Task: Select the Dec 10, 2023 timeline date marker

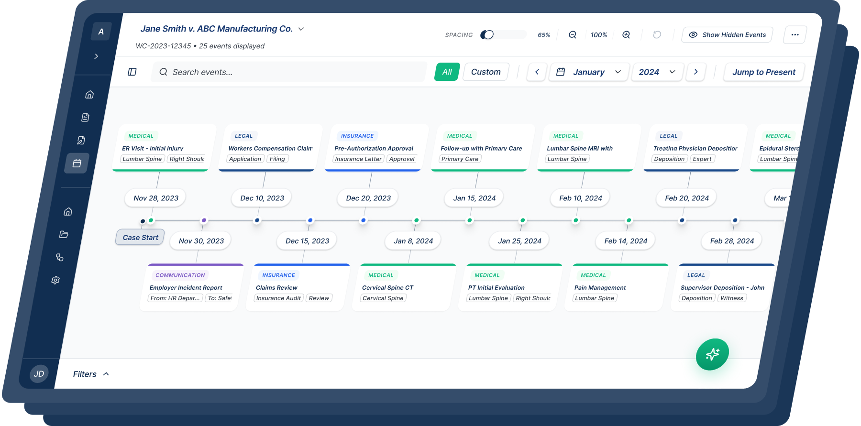Action: click(262, 198)
